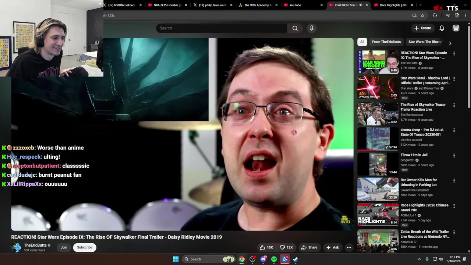471x265 pixels.
Task: Open options menu for Bar Owner Kills Man video
Action: tap(454, 181)
